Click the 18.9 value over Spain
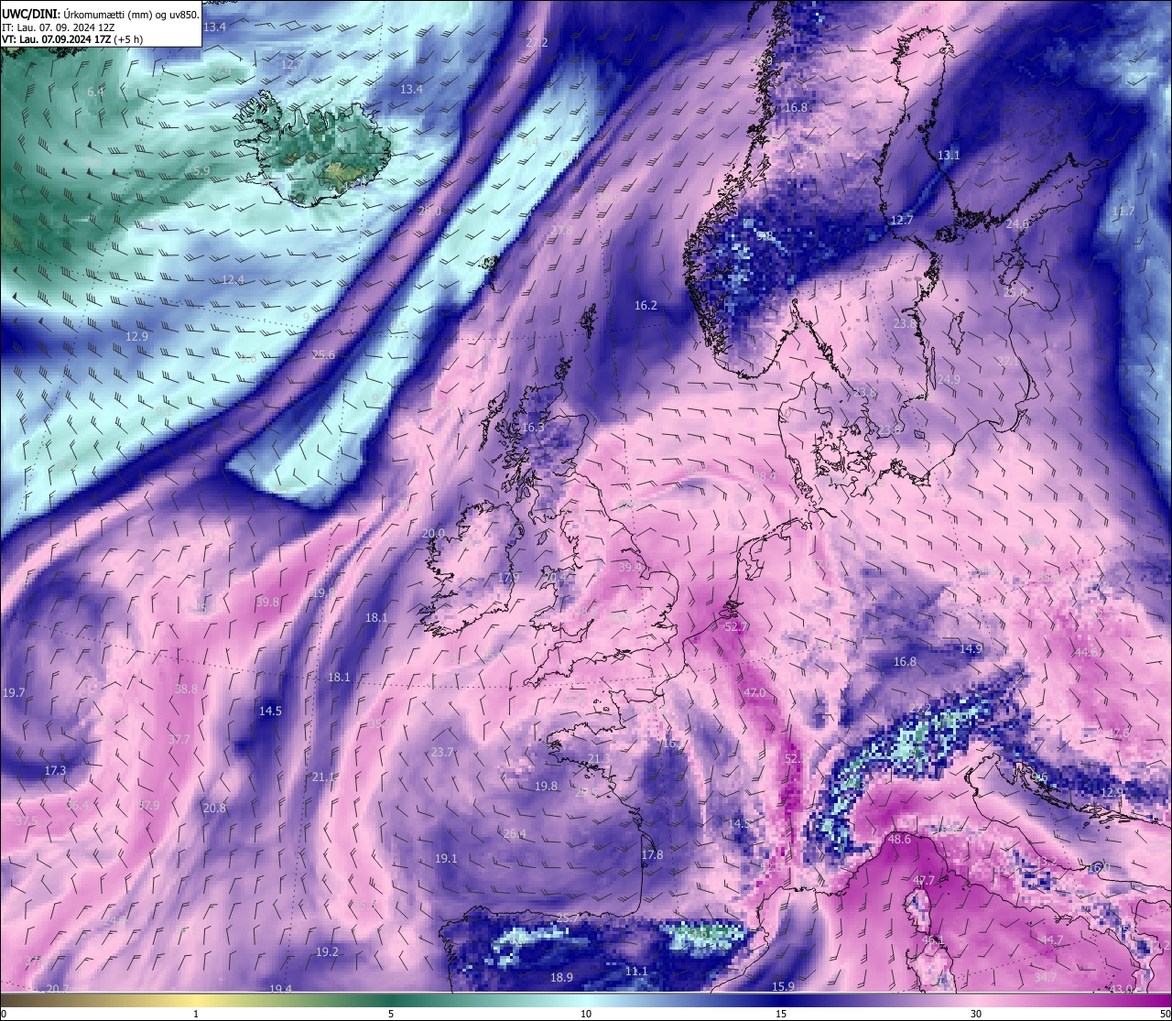1172x1021 pixels. click(561, 977)
